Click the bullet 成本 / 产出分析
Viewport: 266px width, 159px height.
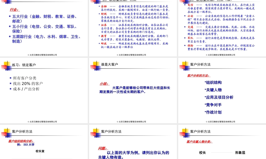(26, 89)
